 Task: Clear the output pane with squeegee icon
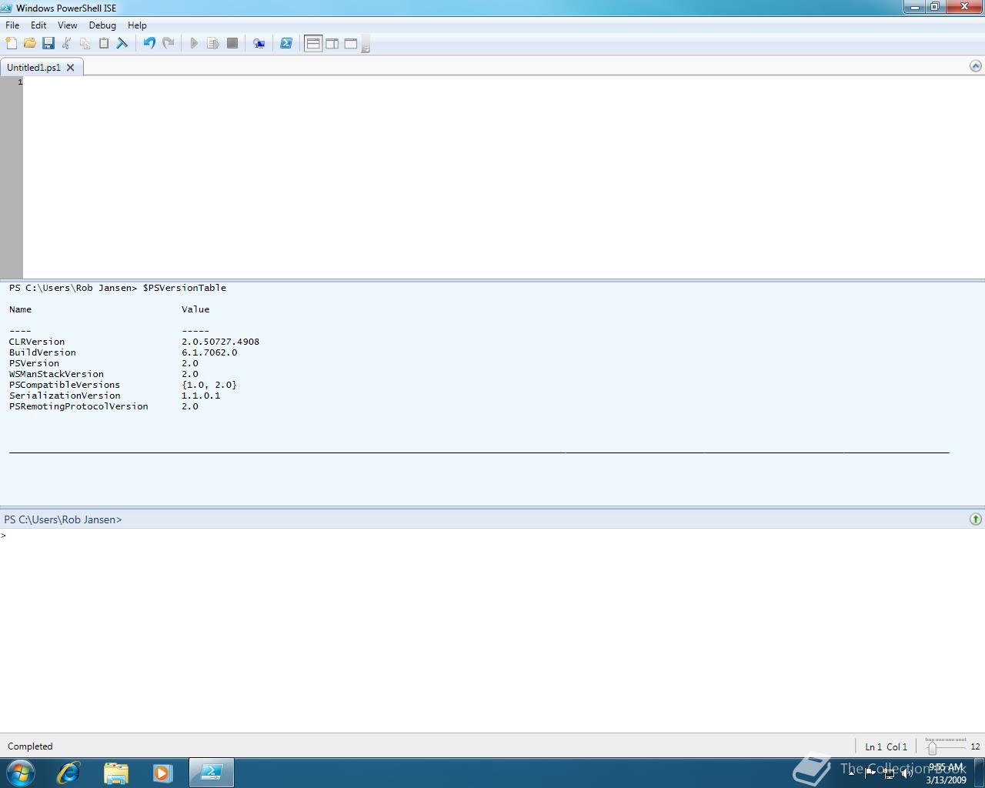[122, 44]
